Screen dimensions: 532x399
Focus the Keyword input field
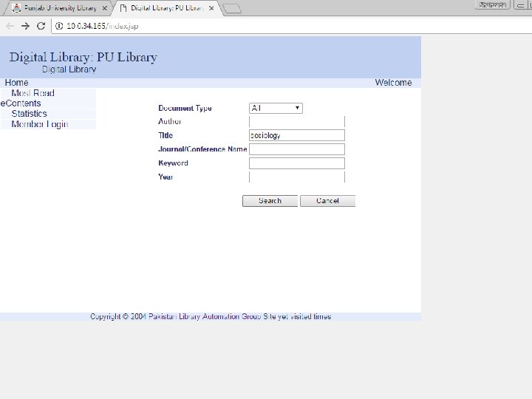click(x=297, y=163)
